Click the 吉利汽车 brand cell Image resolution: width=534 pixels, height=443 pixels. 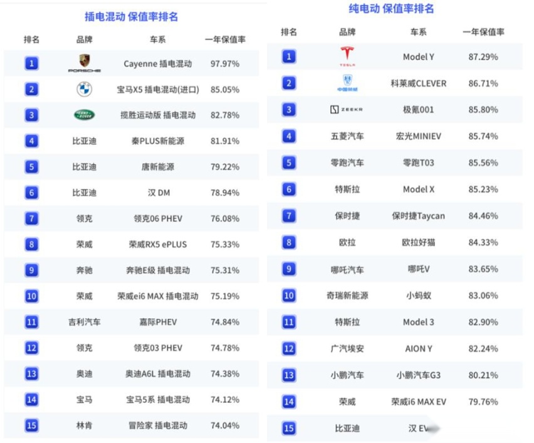[84, 322]
